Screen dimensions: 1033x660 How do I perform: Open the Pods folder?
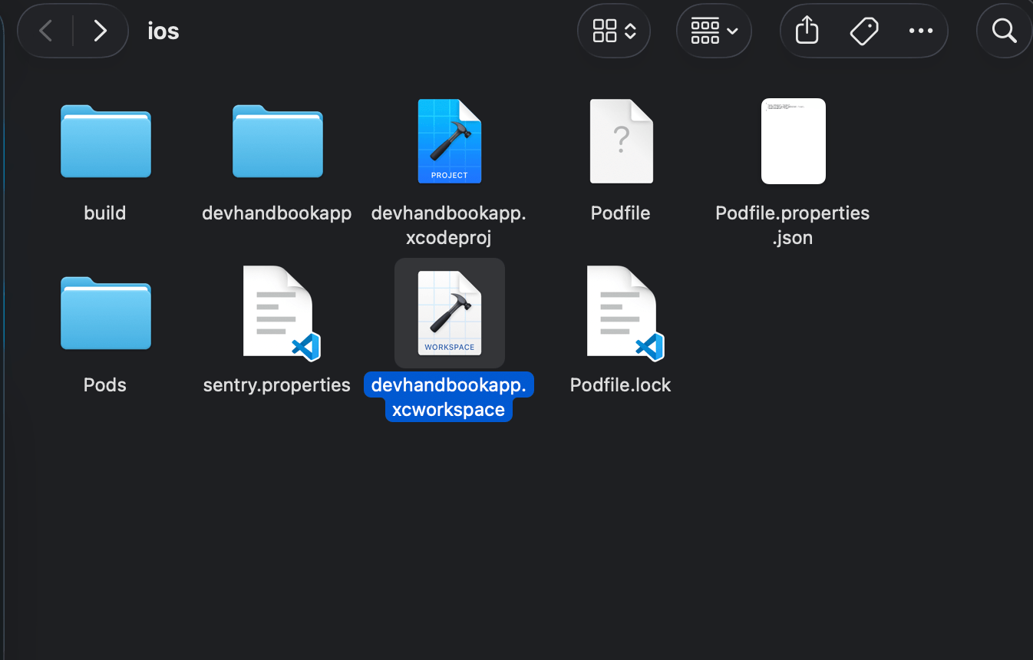coord(105,313)
